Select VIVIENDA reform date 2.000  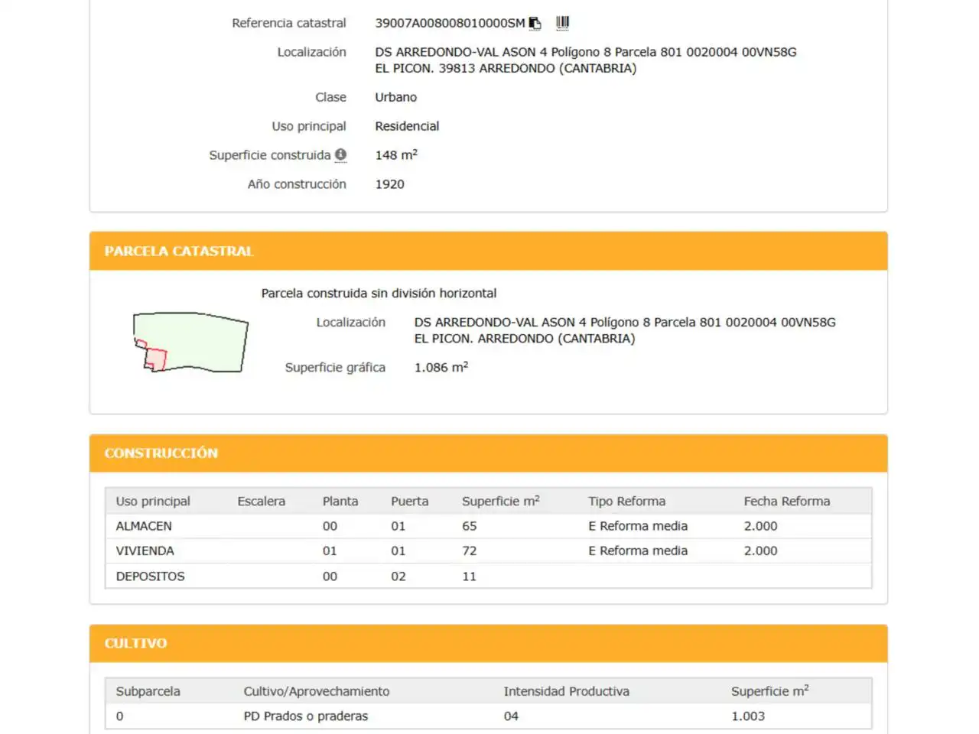(760, 550)
